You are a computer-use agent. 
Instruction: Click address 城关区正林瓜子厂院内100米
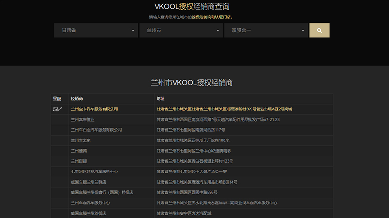(x=193, y=140)
